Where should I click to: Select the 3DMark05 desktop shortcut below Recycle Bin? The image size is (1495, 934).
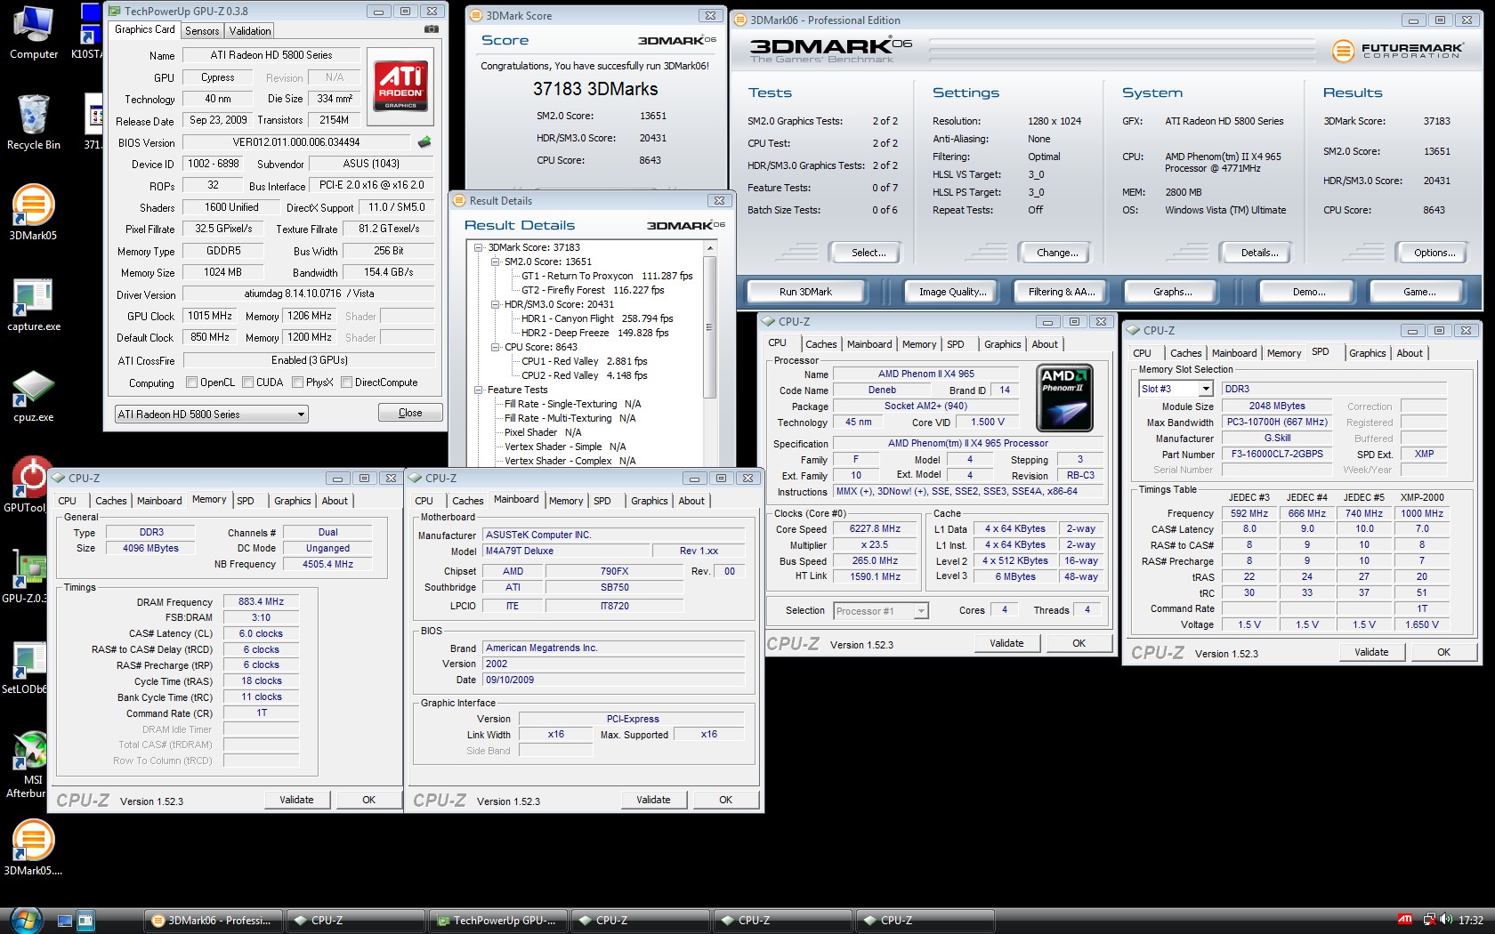tap(33, 213)
